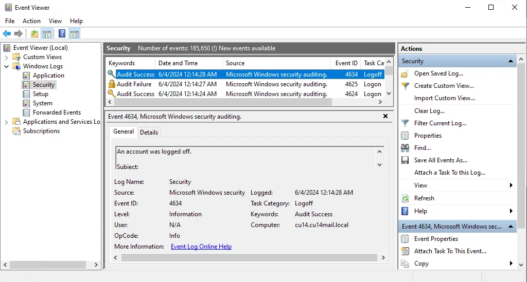Open the Help submenu arrow in Actions
This screenshot has height=282, width=527.
pos(511,211)
